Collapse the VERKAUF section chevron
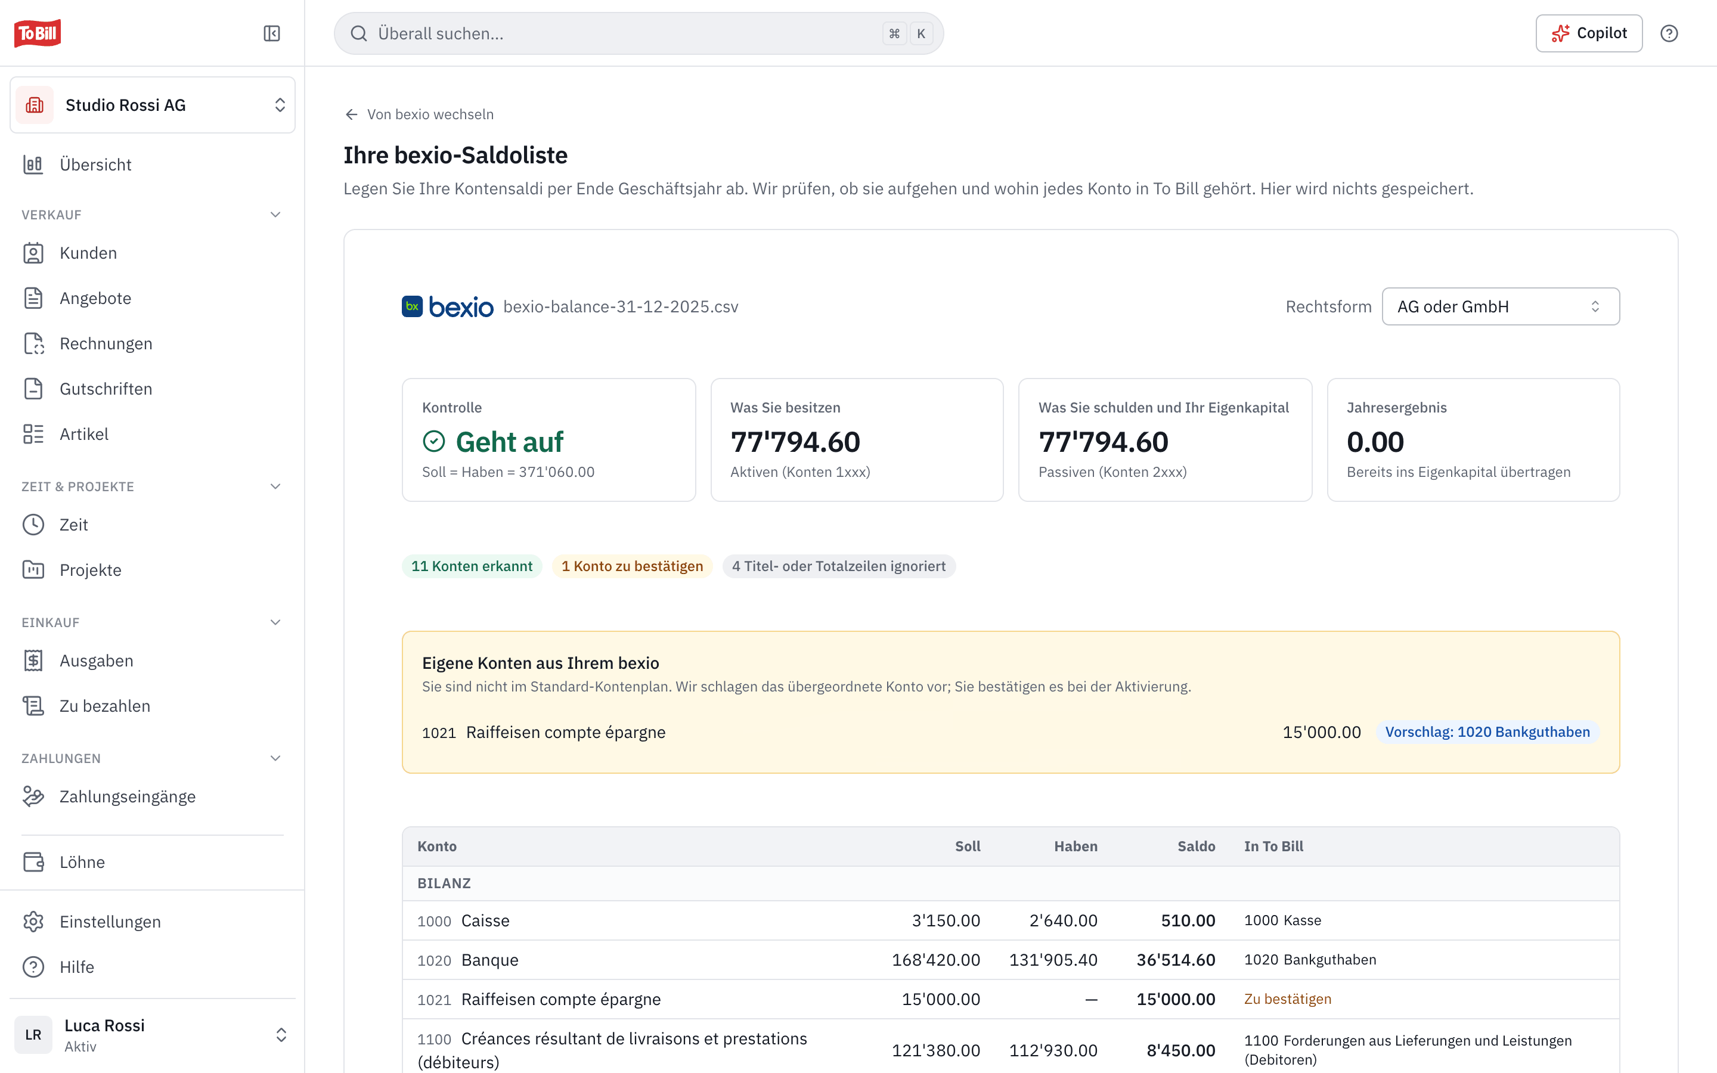This screenshot has width=1717, height=1073. [x=275, y=215]
